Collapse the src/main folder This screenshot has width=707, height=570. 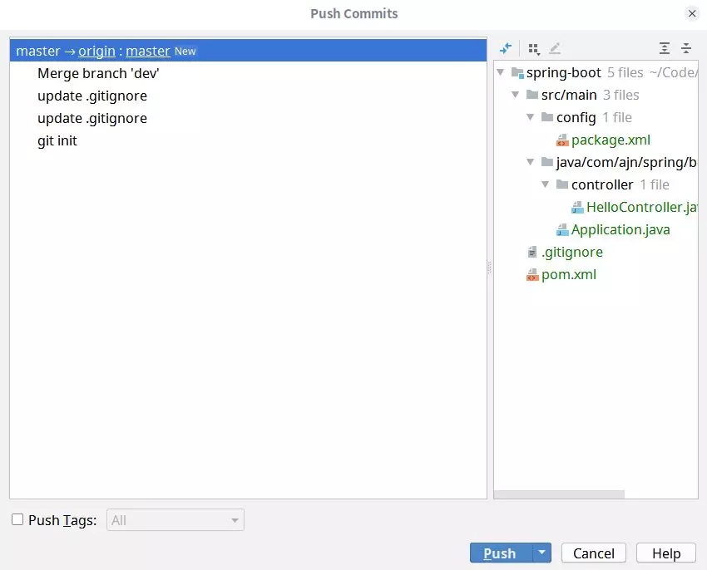[517, 96]
